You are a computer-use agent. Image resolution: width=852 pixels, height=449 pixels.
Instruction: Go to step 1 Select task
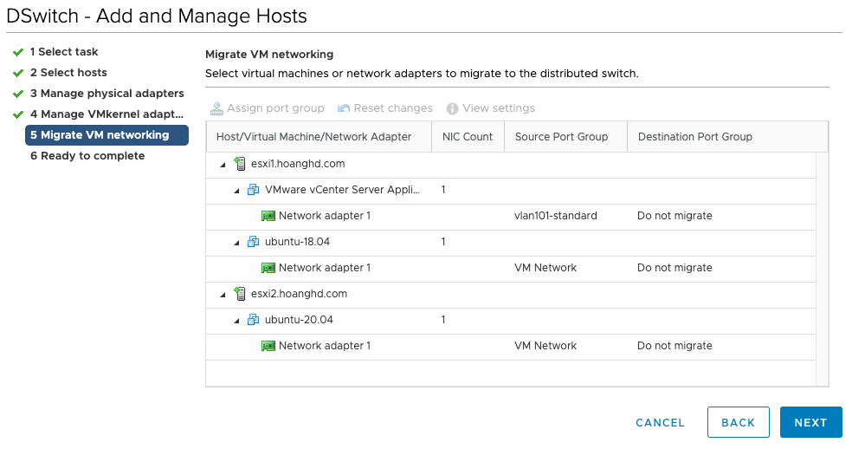[x=64, y=52]
